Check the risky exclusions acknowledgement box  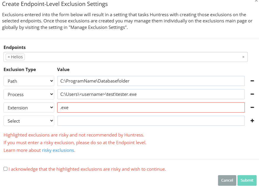pyautogui.click(x=5, y=169)
